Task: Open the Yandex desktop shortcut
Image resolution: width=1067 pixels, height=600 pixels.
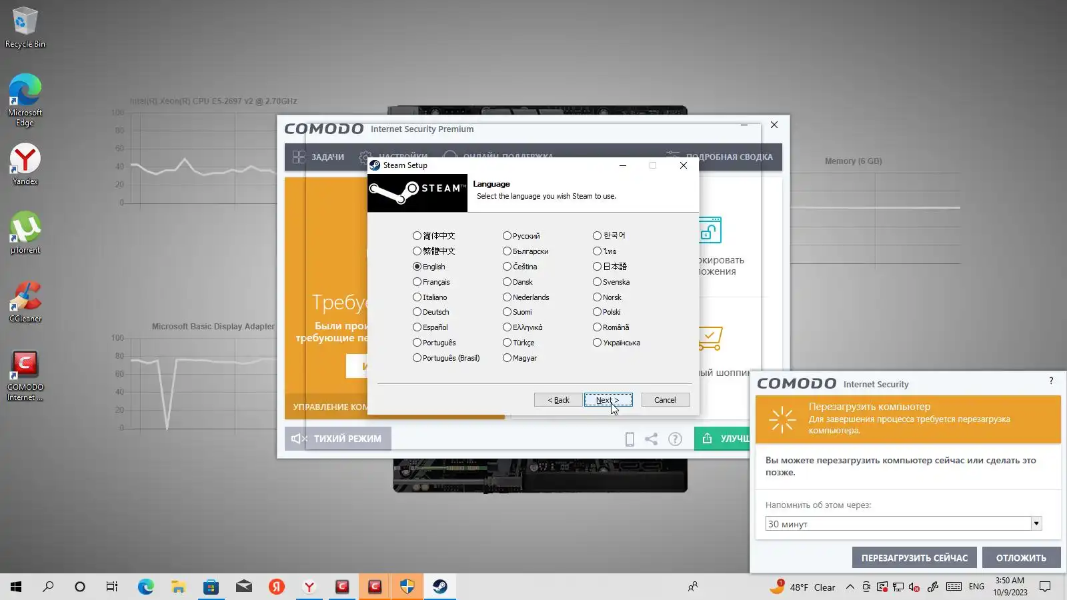Action: (x=25, y=165)
